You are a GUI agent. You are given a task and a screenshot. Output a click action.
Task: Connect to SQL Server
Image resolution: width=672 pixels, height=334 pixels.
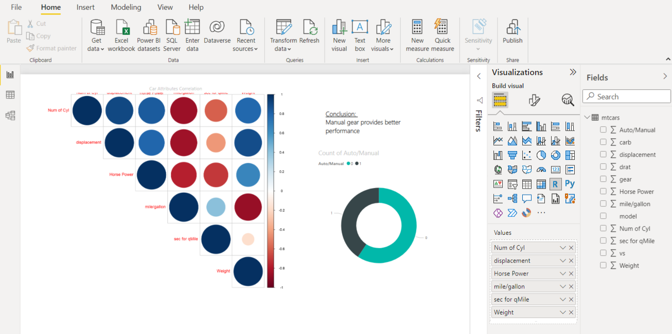coord(172,35)
